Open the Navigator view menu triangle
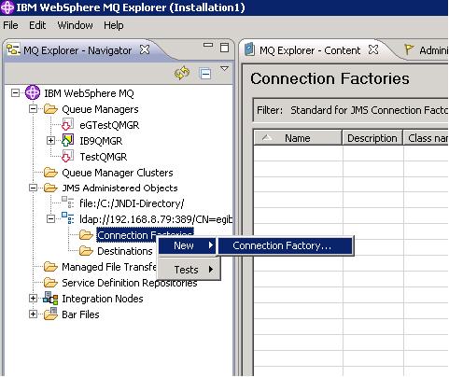This screenshot has height=377, width=449. click(x=224, y=68)
